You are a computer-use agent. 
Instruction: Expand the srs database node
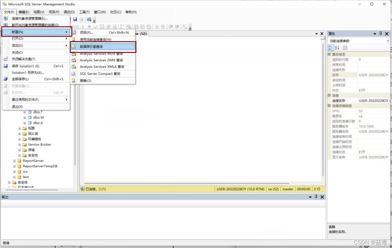pos(14,172)
